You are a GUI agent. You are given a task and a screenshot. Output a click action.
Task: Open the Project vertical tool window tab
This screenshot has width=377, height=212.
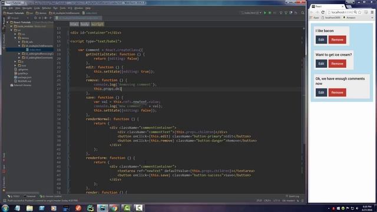pyautogui.click(x=4, y=24)
